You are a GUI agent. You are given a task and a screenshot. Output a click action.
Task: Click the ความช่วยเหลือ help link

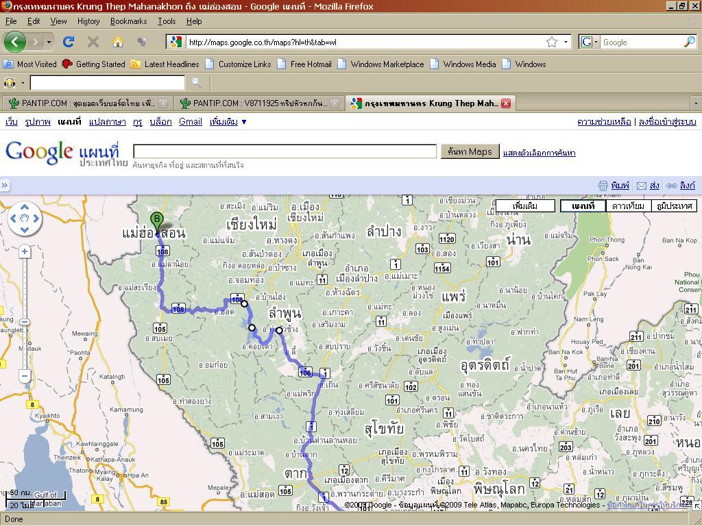(604, 122)
